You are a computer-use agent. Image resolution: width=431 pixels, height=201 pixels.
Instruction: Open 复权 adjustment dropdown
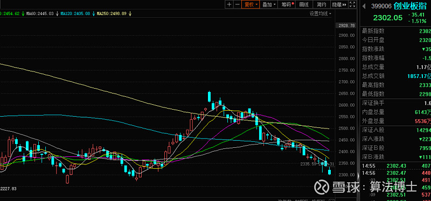point(251,4)
